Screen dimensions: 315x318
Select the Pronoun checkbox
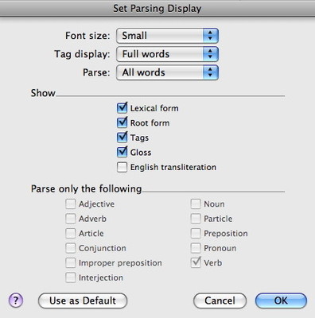click(x=196, y=248)
